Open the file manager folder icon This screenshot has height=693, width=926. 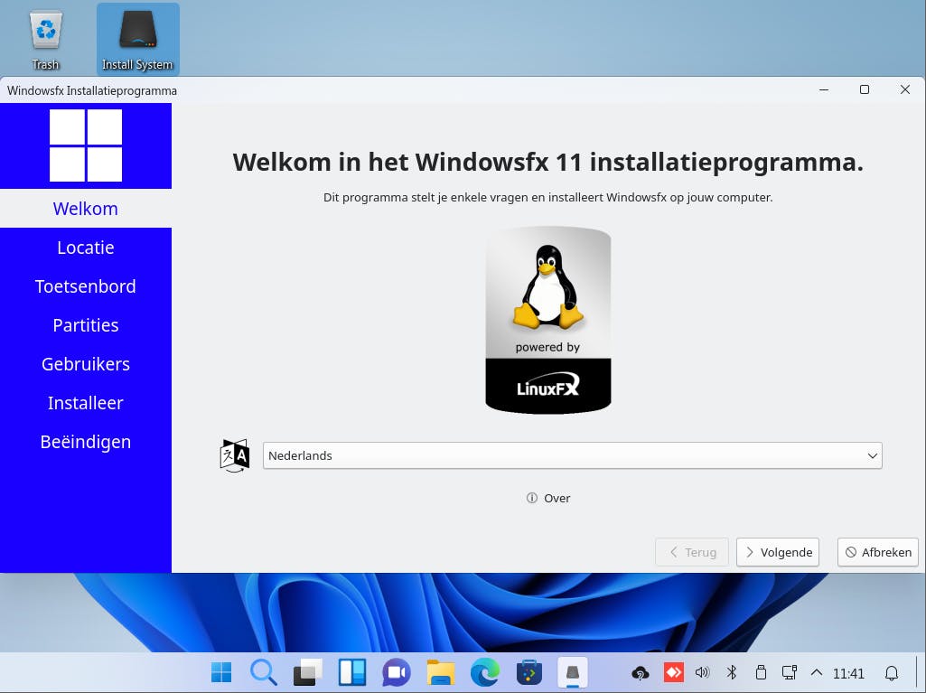pyautogui.click(x=441, y=672)
